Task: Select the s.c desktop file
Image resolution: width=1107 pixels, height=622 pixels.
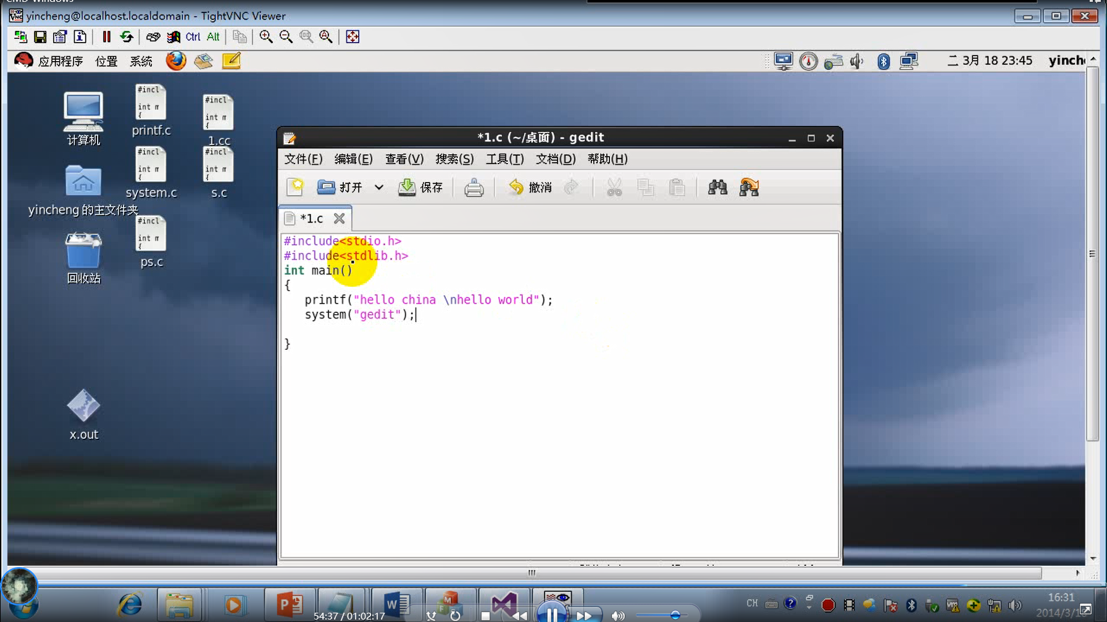Action: (x=219, y=172)
